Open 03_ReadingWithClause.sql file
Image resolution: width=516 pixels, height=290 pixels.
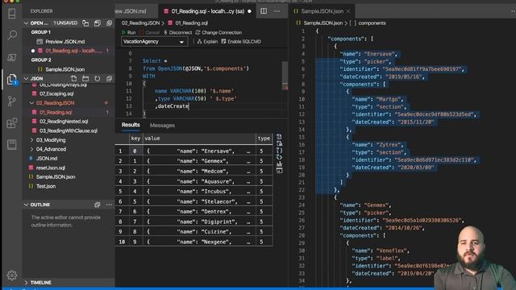69,130
